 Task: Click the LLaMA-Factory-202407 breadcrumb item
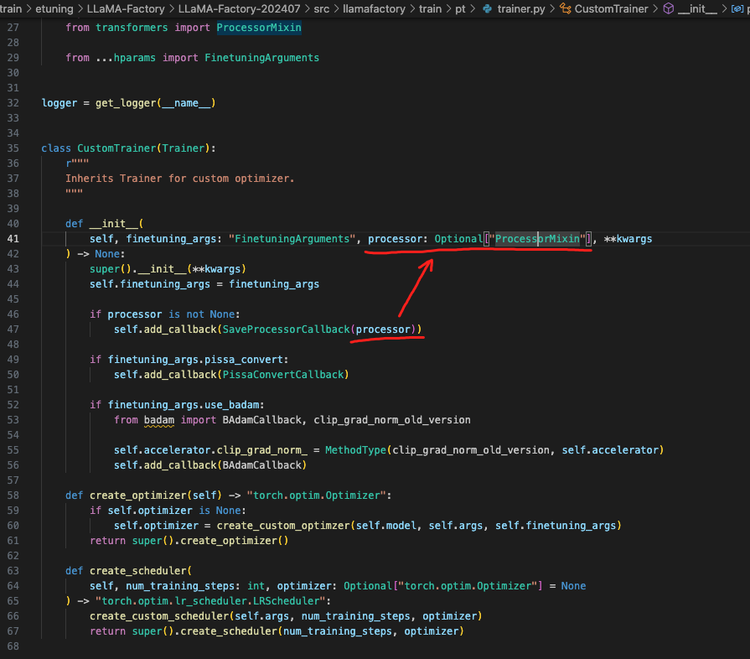239,9
